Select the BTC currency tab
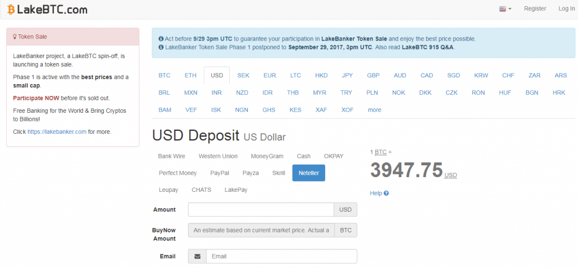The image size is (578, 268). (164, 75)
